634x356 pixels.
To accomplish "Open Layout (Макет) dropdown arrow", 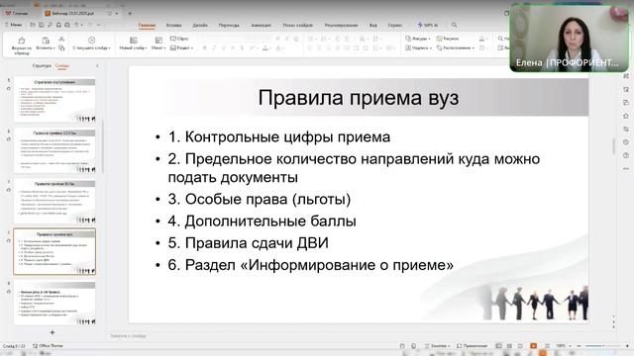I will click(x=164, y=48).
